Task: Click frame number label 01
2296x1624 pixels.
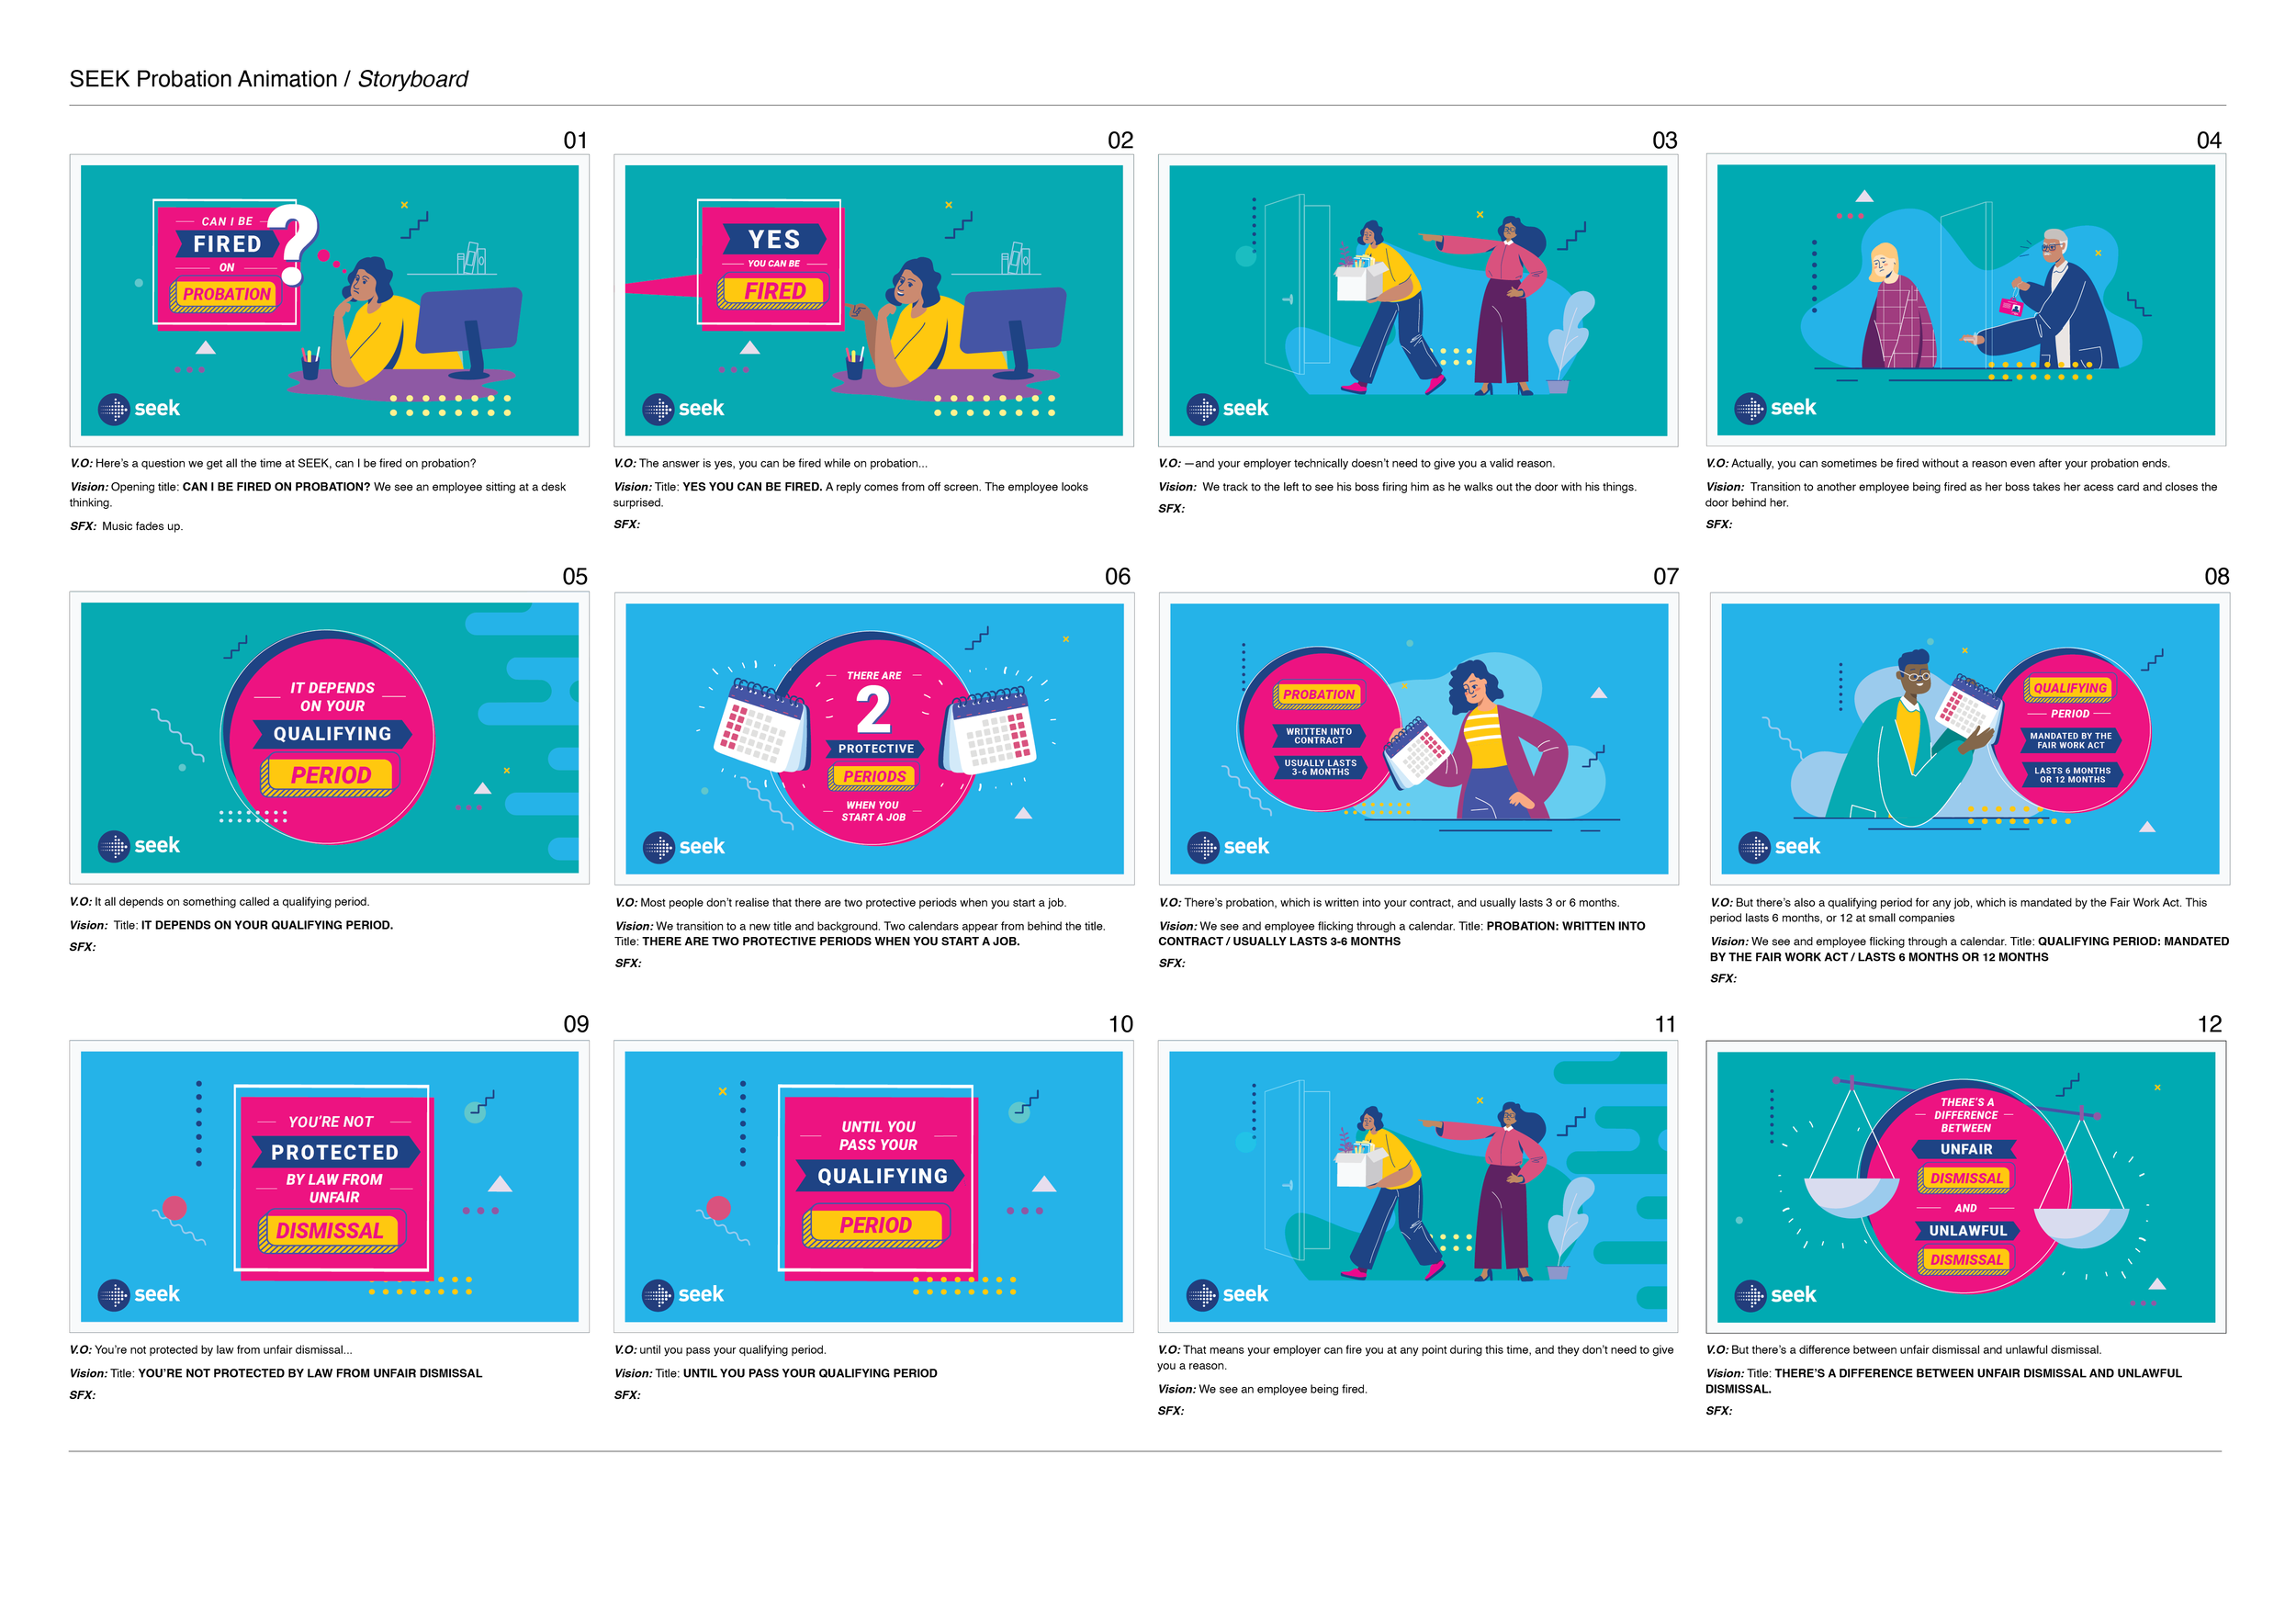Action: tap(575, 140)
